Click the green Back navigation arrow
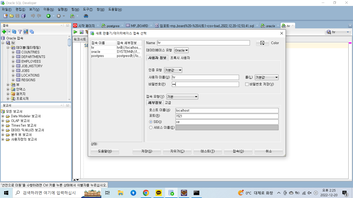The height and width of the screenshot is (198, 353). pyautogui.click(x=48, y=16)
